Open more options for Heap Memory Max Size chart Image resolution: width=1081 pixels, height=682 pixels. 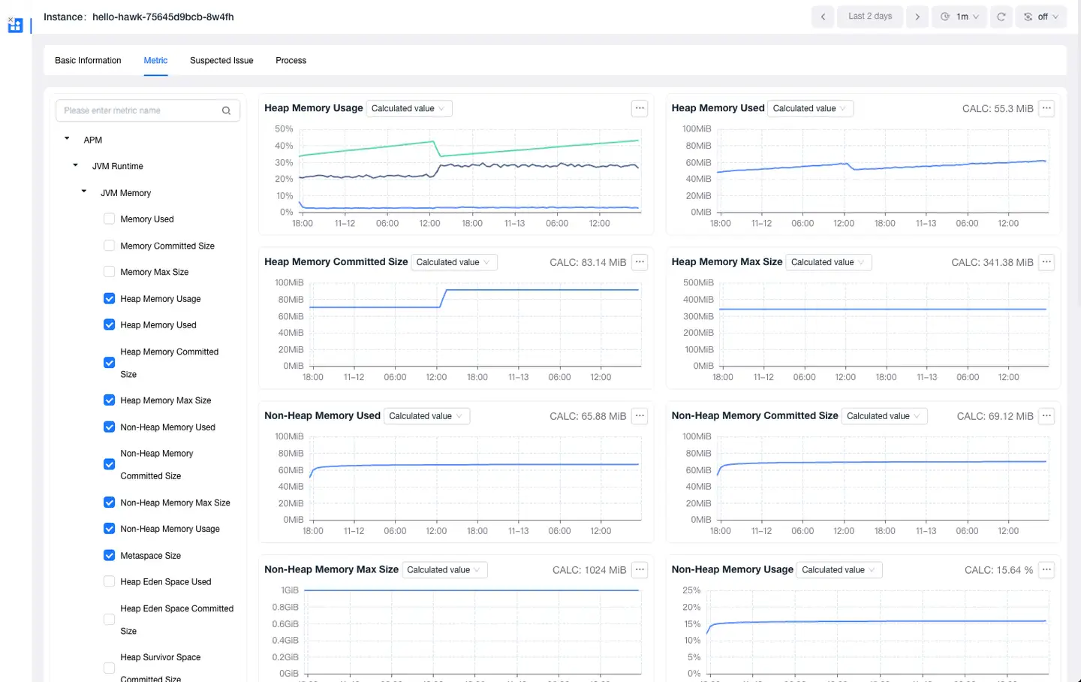(x=1046, y=262)
